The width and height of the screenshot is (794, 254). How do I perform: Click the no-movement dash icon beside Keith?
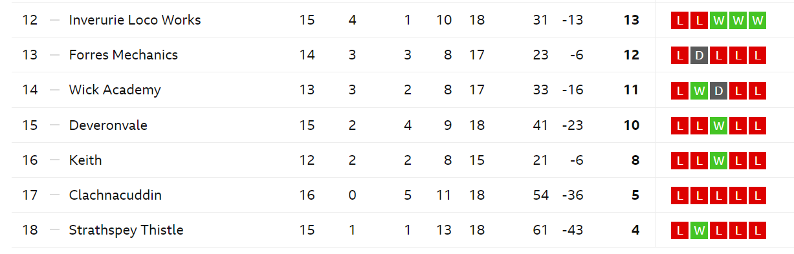point(55,160)
